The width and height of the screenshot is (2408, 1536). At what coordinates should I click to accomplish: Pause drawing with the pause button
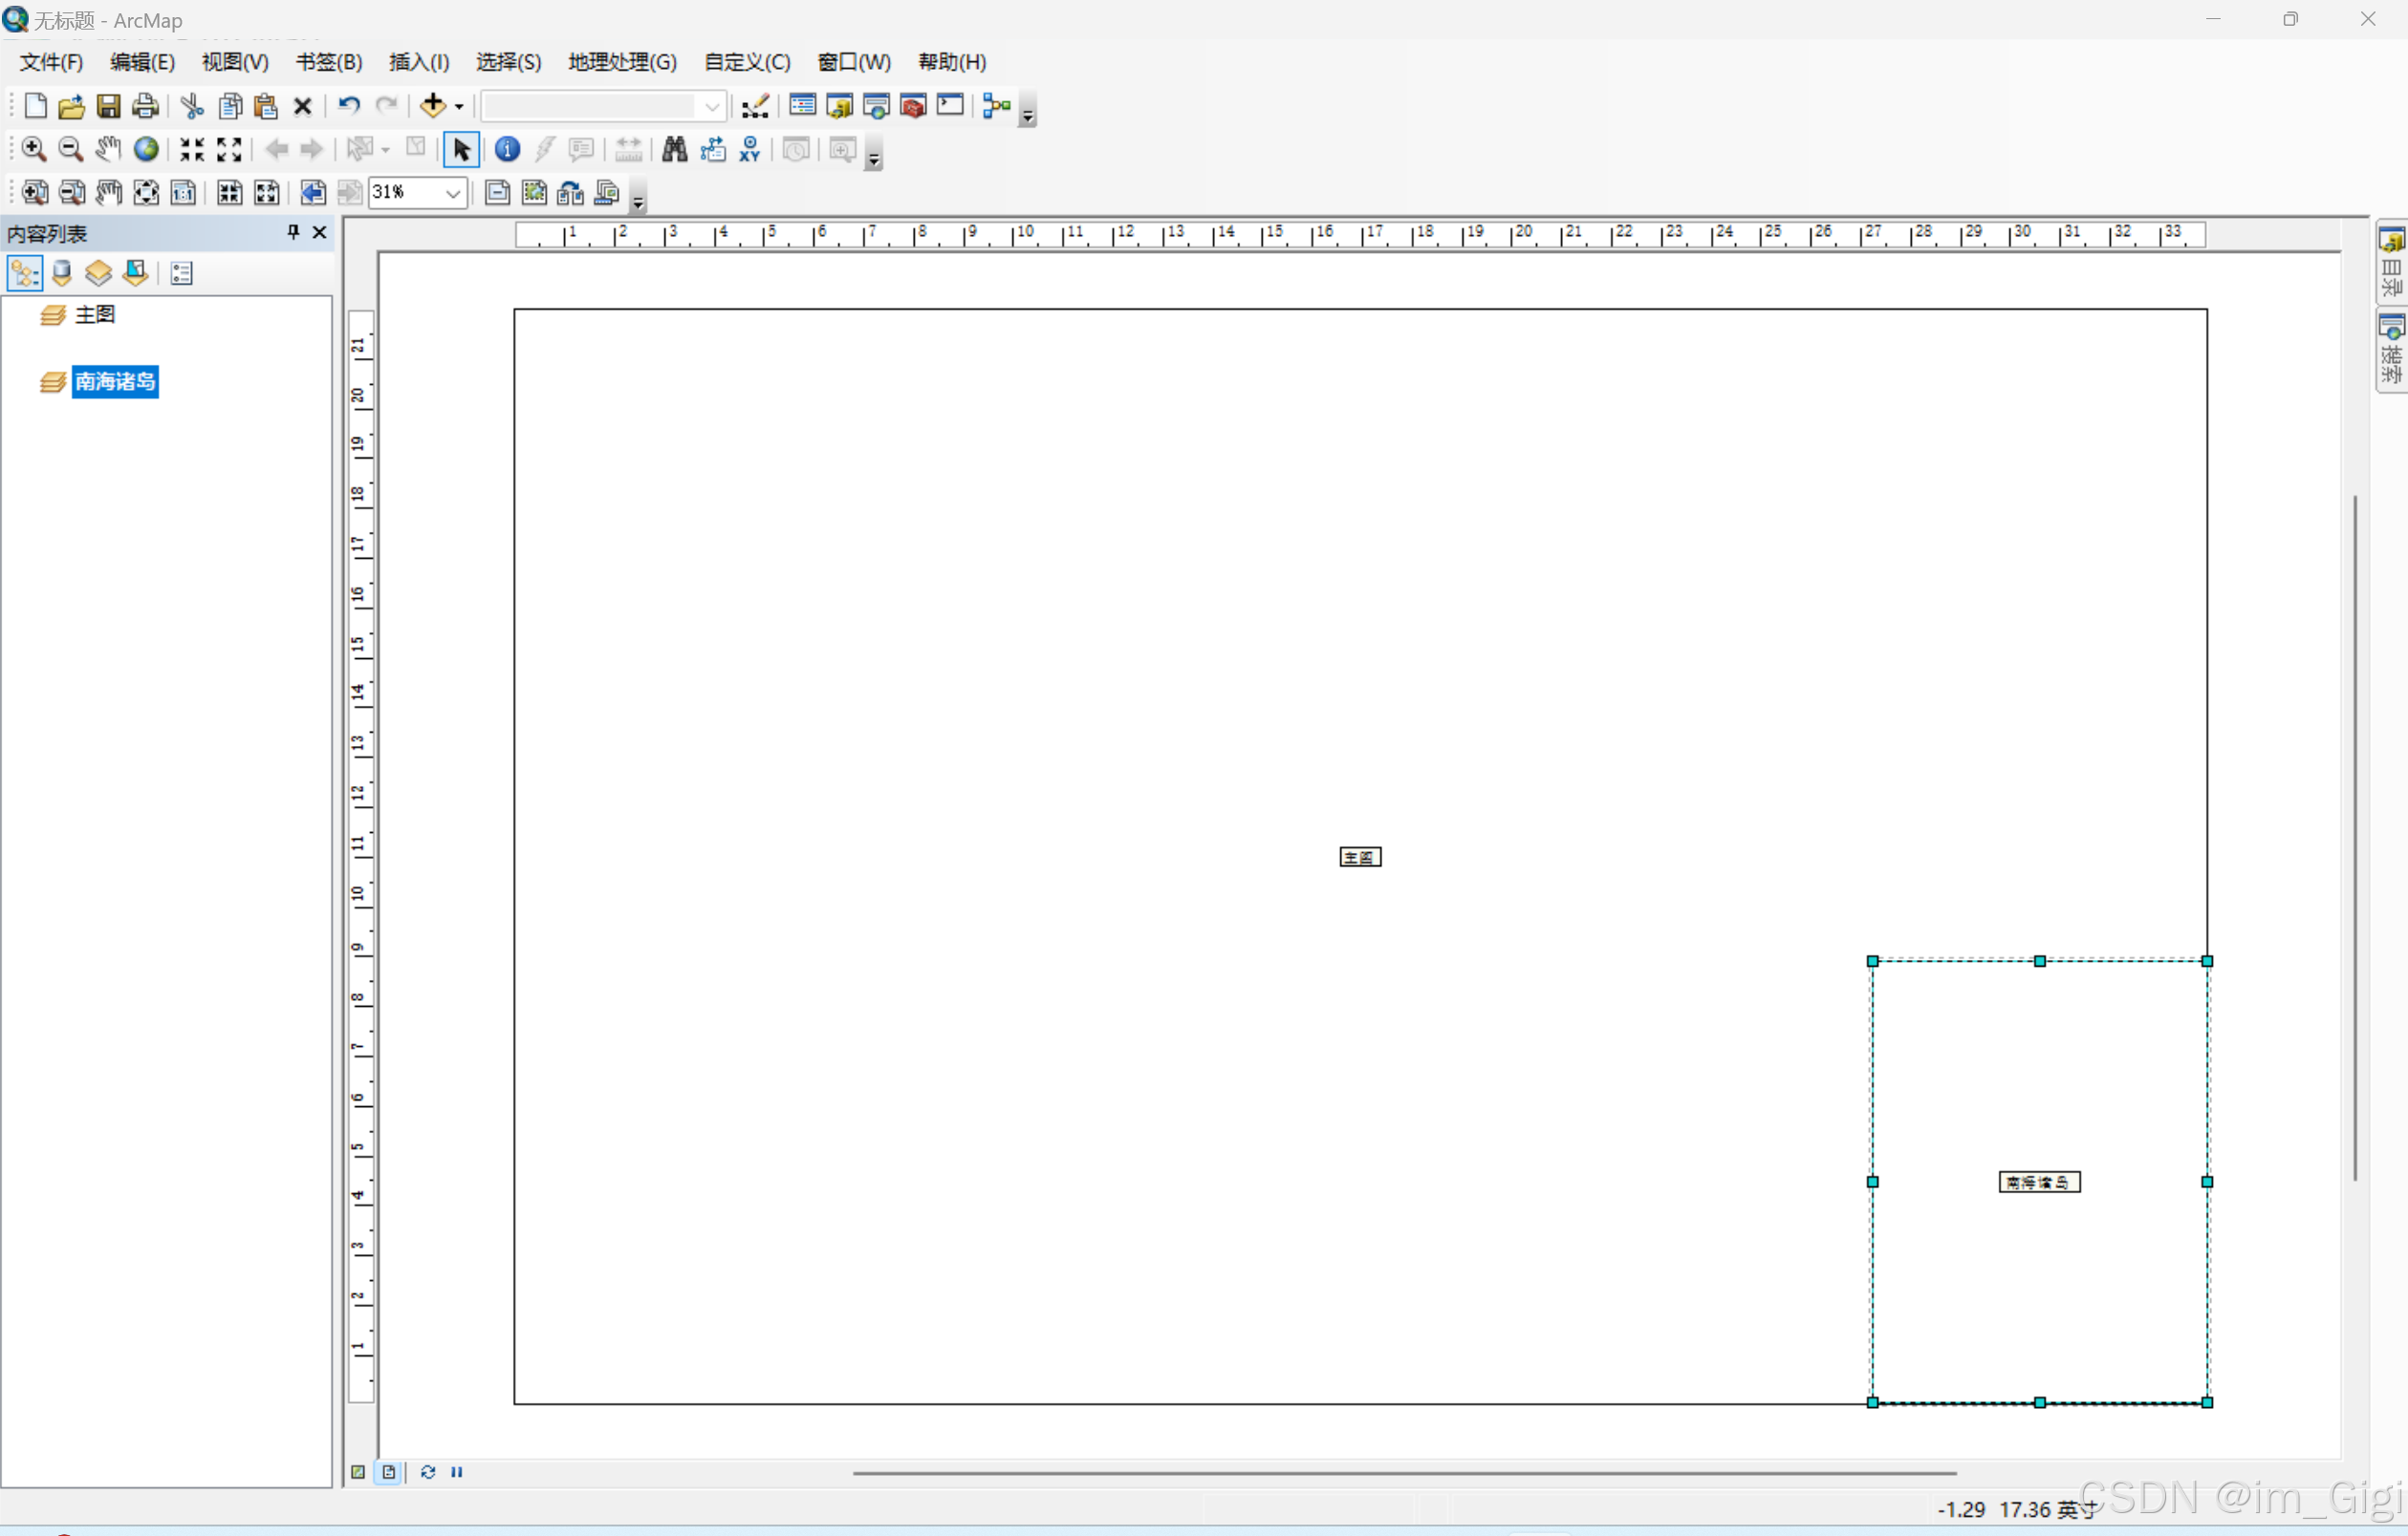tap(457, 1472)
